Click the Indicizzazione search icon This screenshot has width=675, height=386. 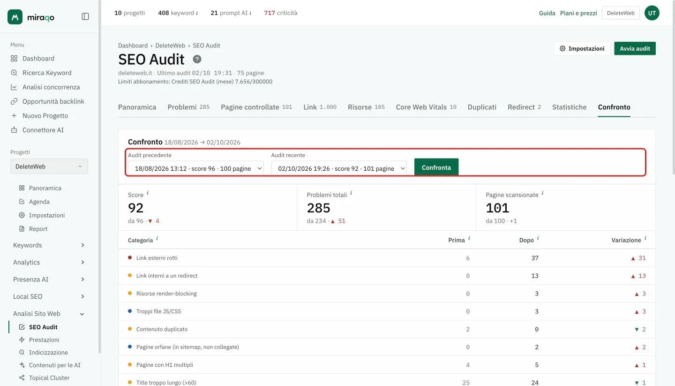click(x=22, y=352)
